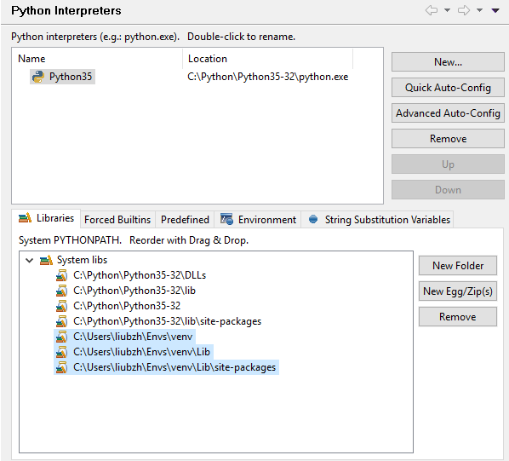509x461 pixels.
Task: Click the icon beside the Envs\venv\Lib entry
Action: tap(61, 352)
